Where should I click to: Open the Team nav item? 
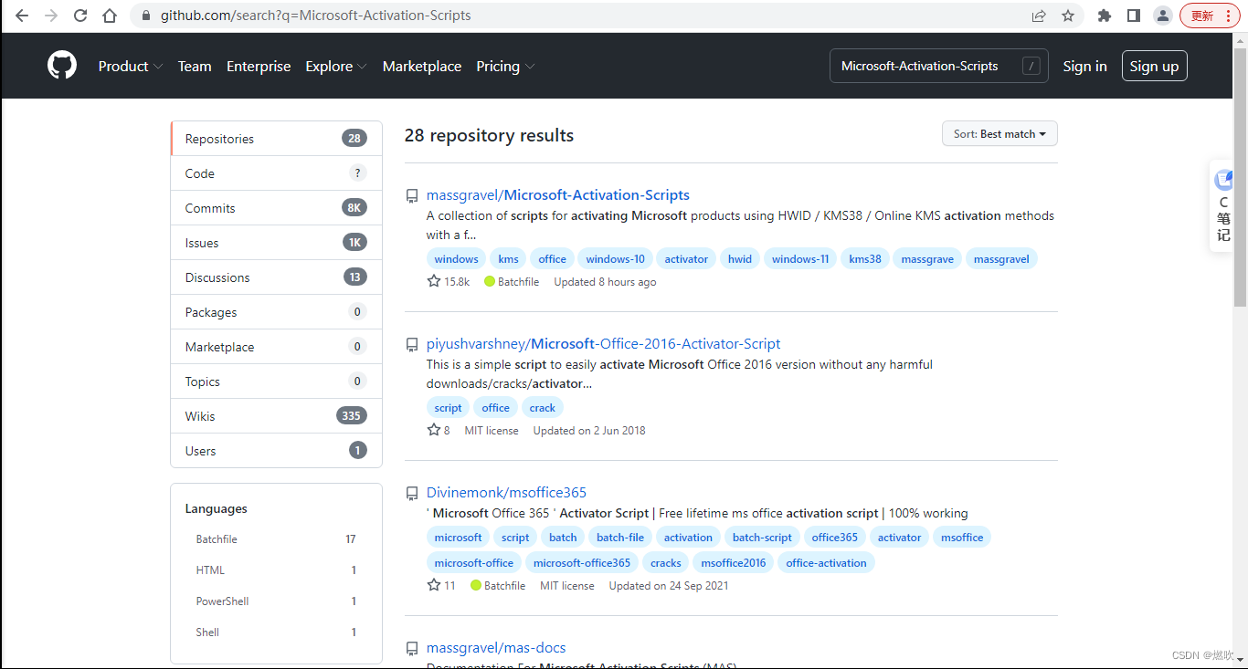tap(195, 66)
